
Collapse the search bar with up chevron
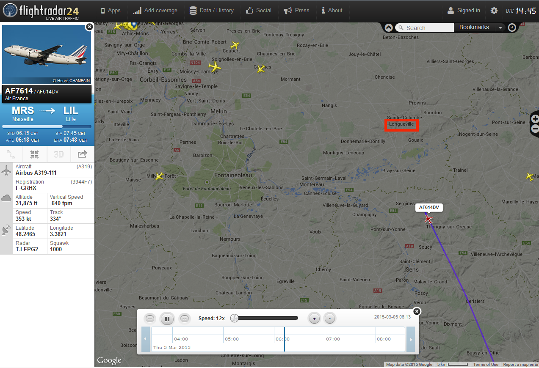389,27
